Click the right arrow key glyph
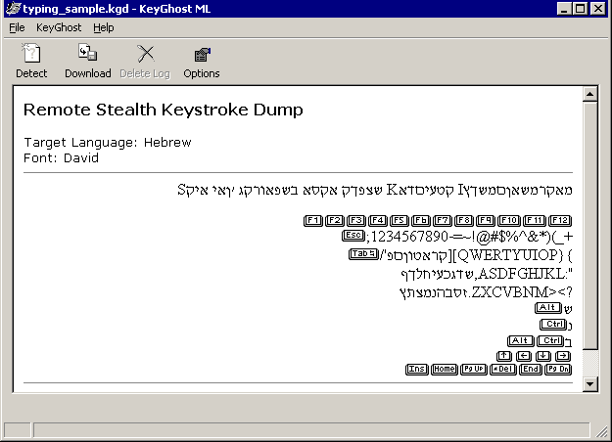Screen dimensions: 612x442 pos(562,356)
